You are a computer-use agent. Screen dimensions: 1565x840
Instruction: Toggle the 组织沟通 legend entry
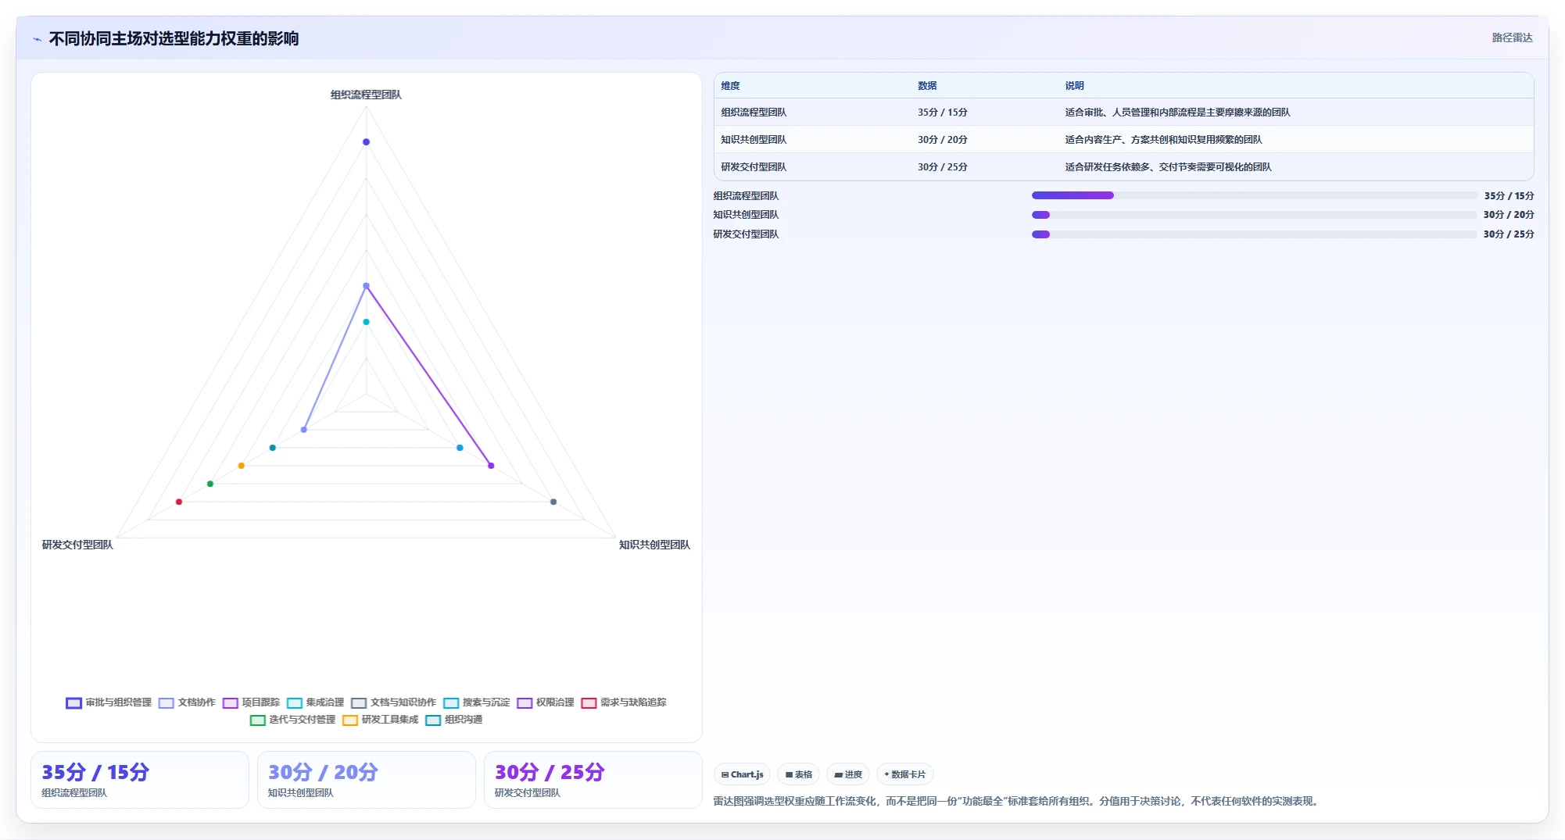pos(453,720)
